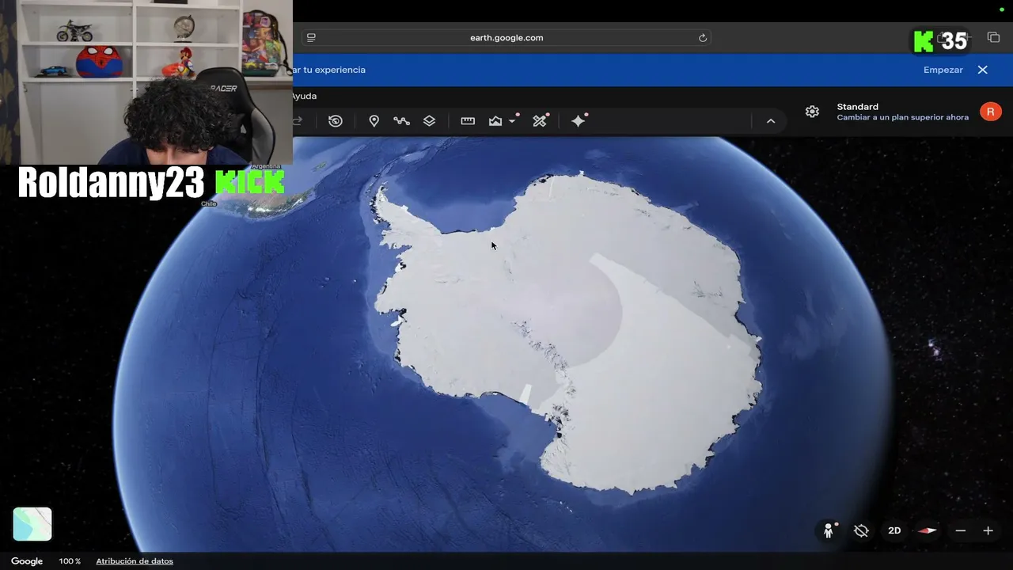
Task: Click the 'Standard' plan label
Action: (858, 107)
